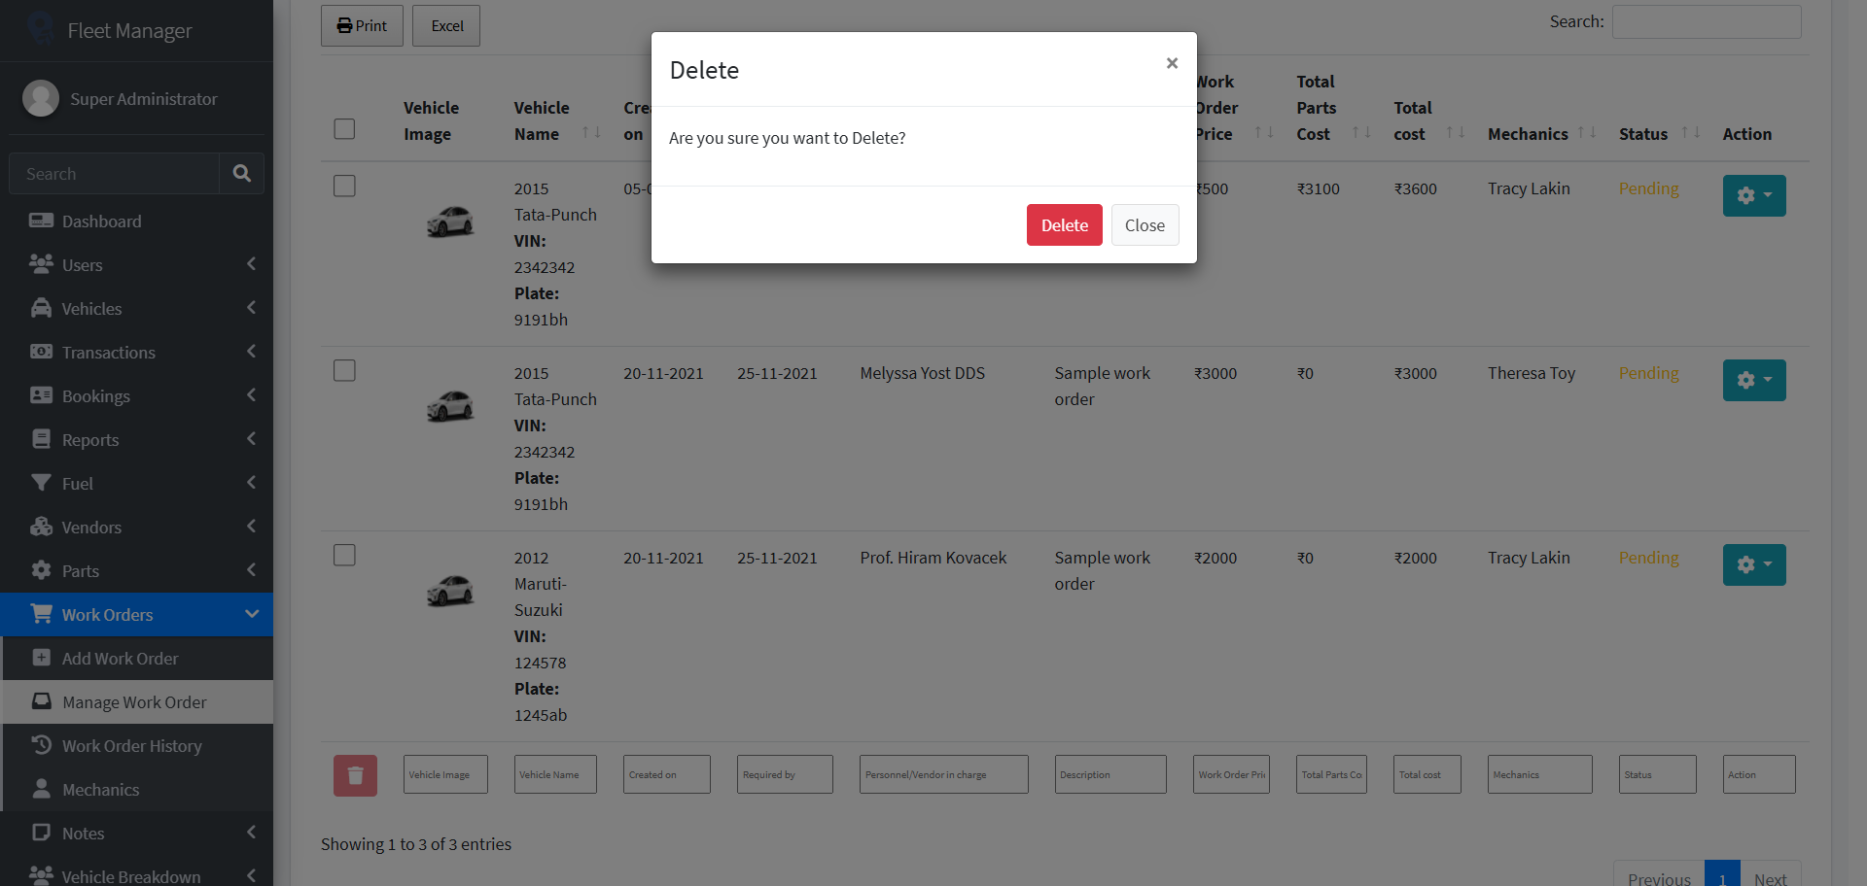This screenshot has width=1867, height=886.
Task: Select the Maruti-Suzuki row checkbox
Action: click(x=344, y=556)
